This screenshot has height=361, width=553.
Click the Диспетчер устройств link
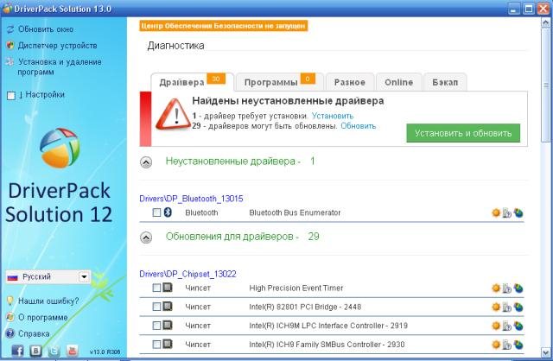point(54,45)
